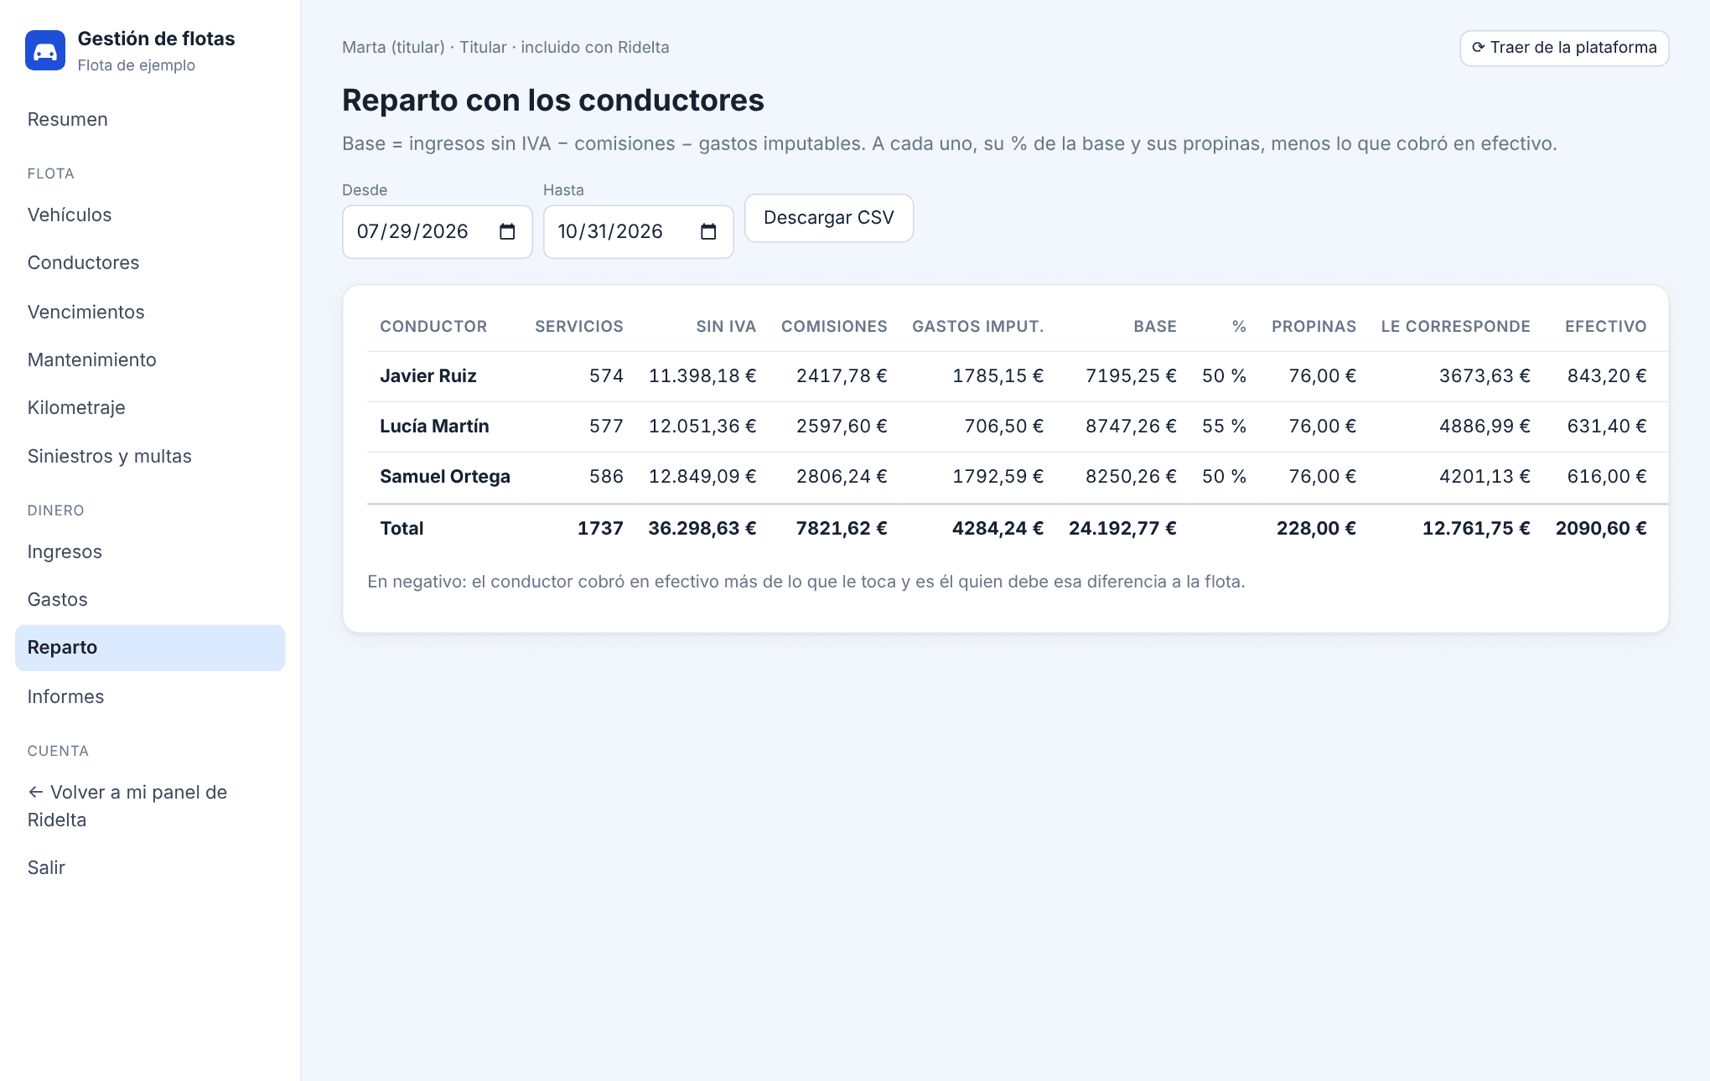
Task: Click Javier Ruiz's amount 3673,63 €
Action: [x=1485, y=376]
